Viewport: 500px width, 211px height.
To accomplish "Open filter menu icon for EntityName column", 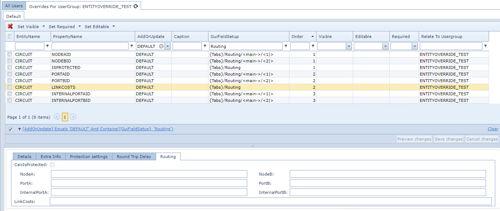I will coord(47,46).
